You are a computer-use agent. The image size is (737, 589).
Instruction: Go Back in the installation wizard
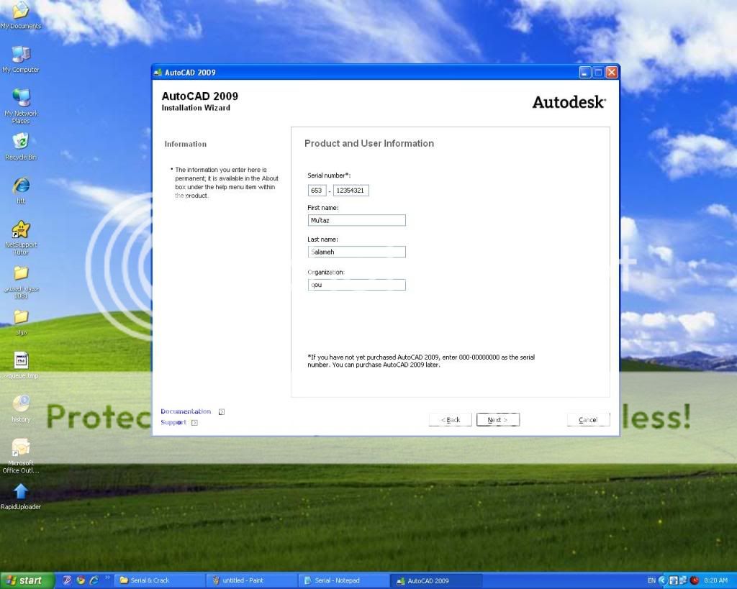[x=450, y=420]
